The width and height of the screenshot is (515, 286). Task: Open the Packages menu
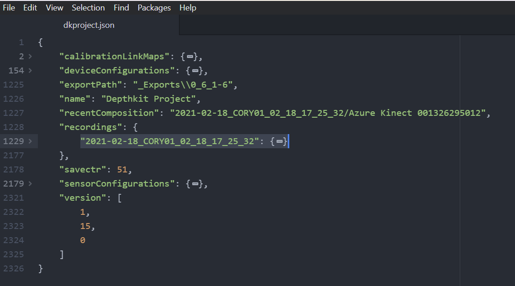154,8
